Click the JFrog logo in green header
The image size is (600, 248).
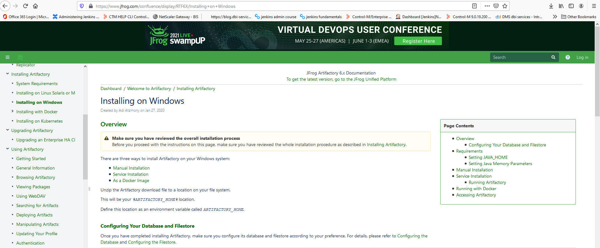(x=20, y=57)
